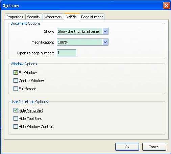Select the Page Number tab
The height and width of the screenshot is (154, 171).
coord(92,17)
